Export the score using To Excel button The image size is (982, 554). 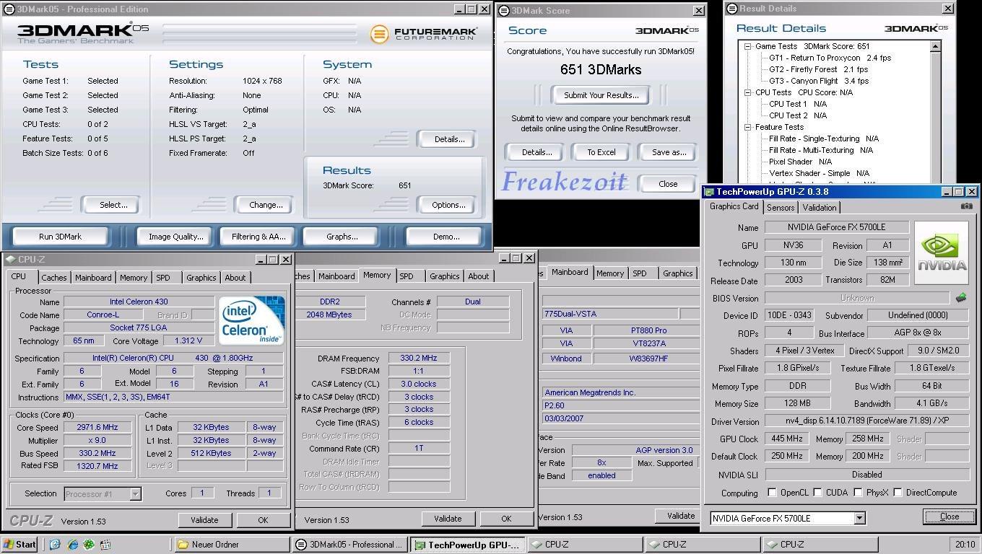(x=601, y=152)
